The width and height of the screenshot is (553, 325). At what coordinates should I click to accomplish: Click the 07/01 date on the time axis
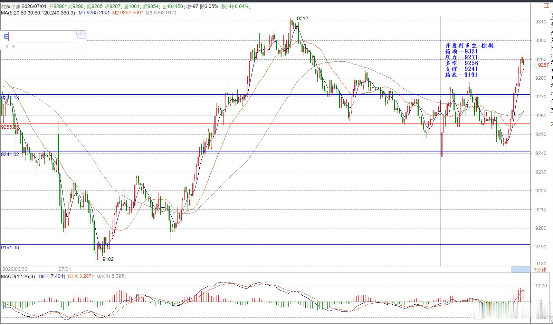pyautogui.click(x=65, y=269)
